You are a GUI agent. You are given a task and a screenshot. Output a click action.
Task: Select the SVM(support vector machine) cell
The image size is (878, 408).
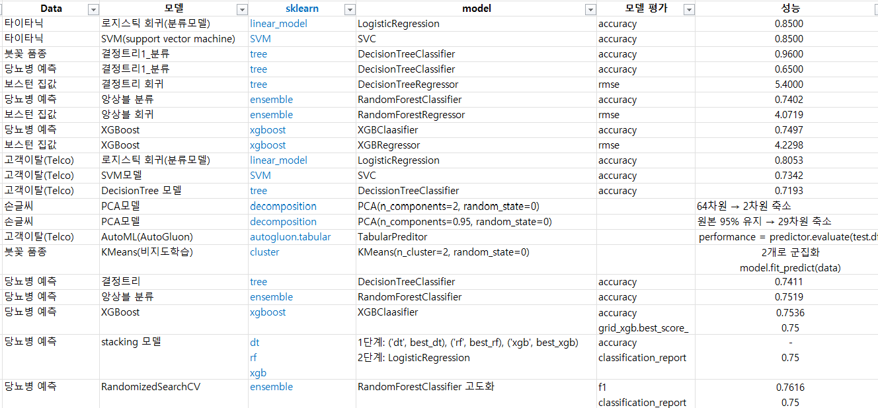pyautogui.click(x=174, y=39)
